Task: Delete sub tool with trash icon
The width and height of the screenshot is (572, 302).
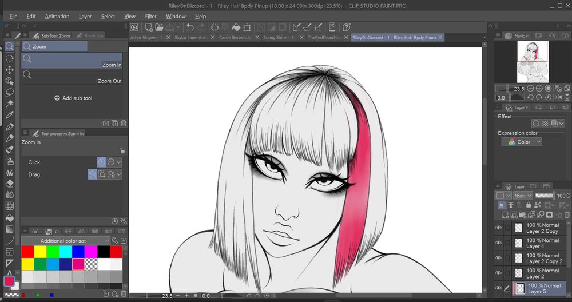Action: (124, 123)
